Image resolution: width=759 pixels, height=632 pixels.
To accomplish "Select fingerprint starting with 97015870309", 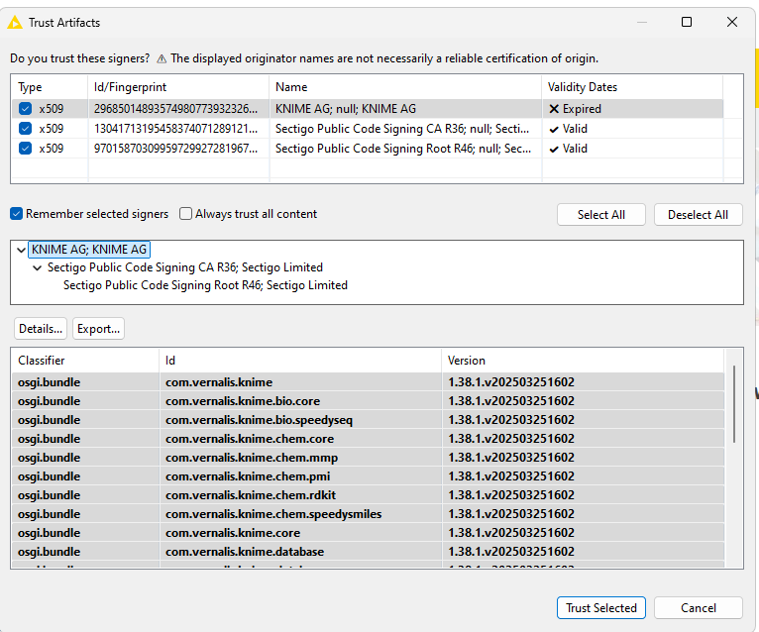I will 178,149.
